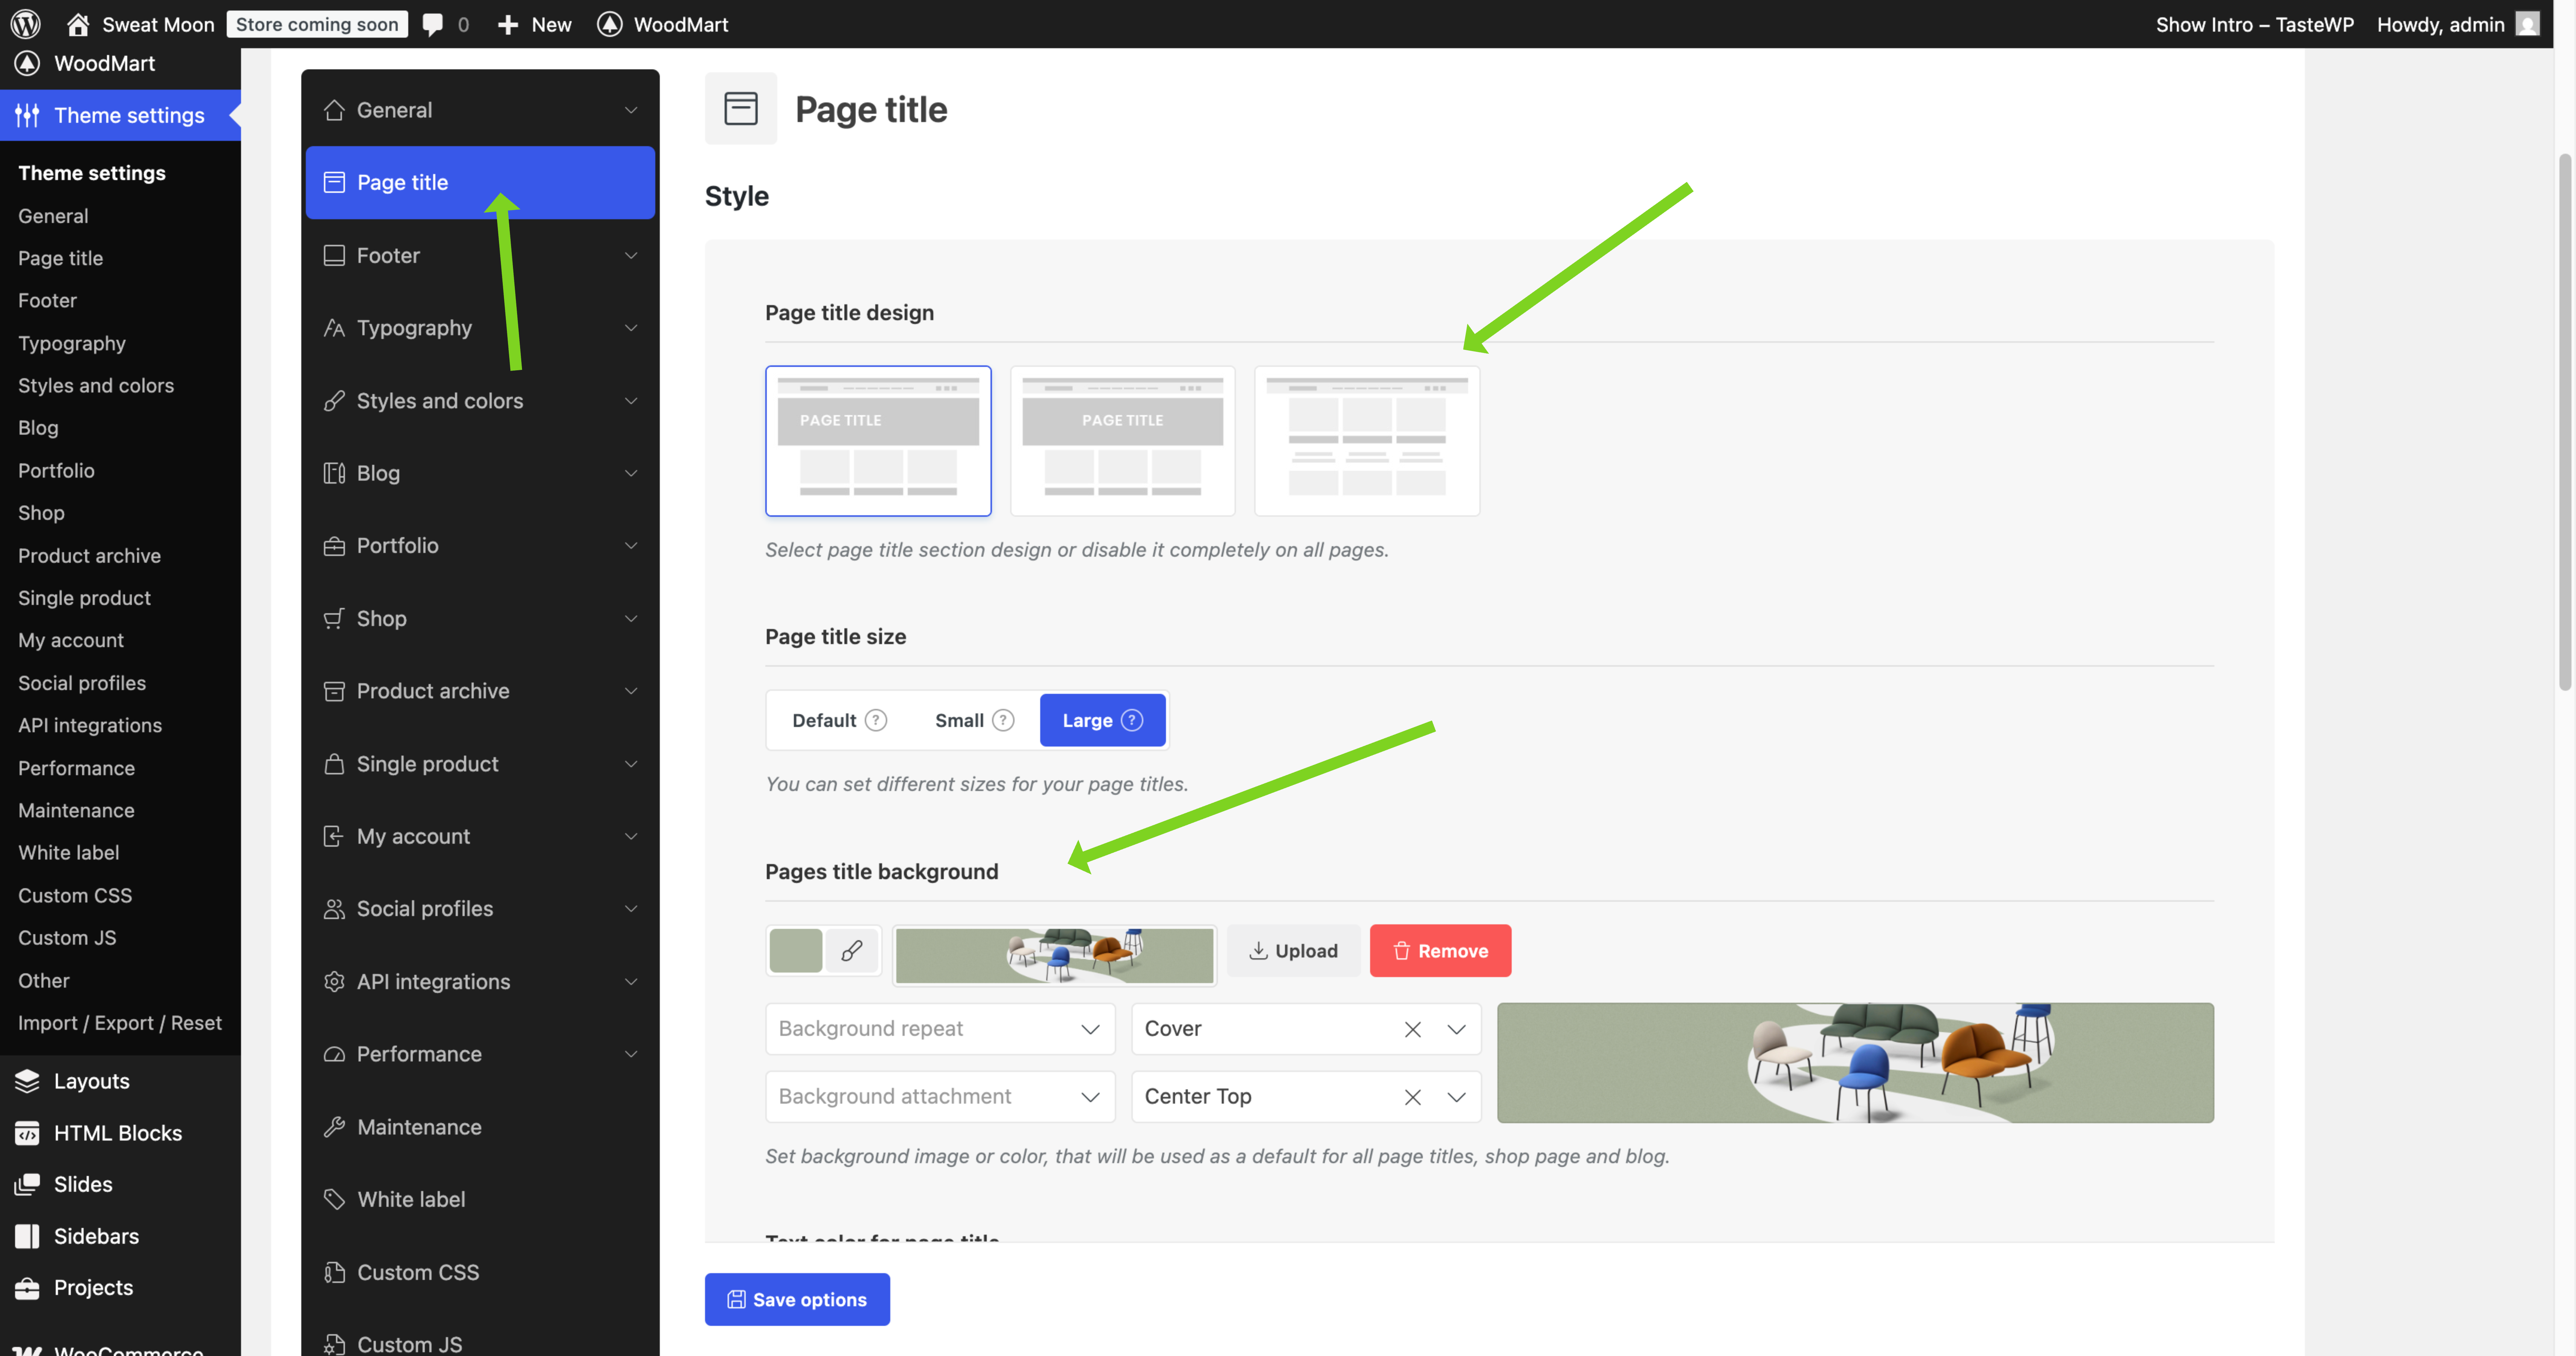
Task: Click the Projects briefcase icon
Action: [27, 1287]
